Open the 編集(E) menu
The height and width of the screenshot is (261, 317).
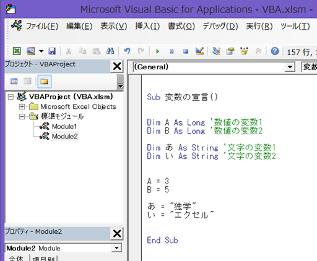[x=79, y=26]
